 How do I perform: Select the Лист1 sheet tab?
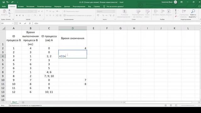pyautogui.click(x=15, y=102)
